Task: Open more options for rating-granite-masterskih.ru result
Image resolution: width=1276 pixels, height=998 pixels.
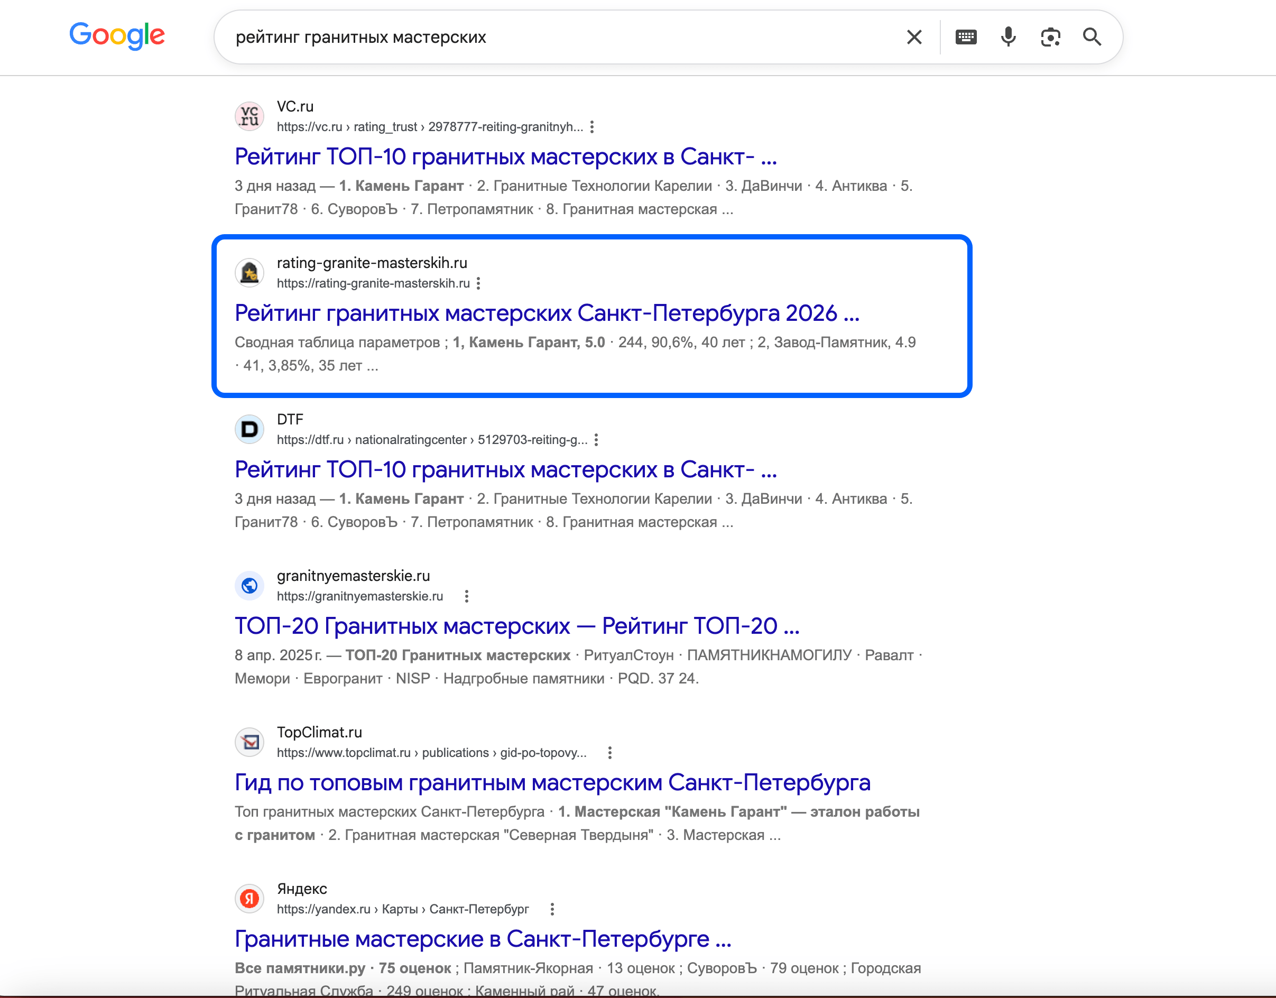Action: (478, 283)
